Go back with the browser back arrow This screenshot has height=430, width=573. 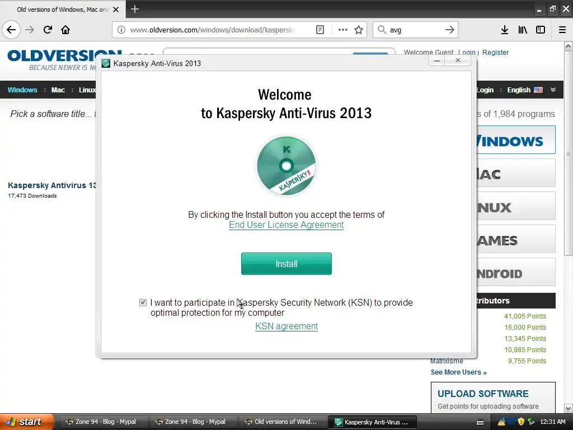pyautogui.click(x=11, y=30)
